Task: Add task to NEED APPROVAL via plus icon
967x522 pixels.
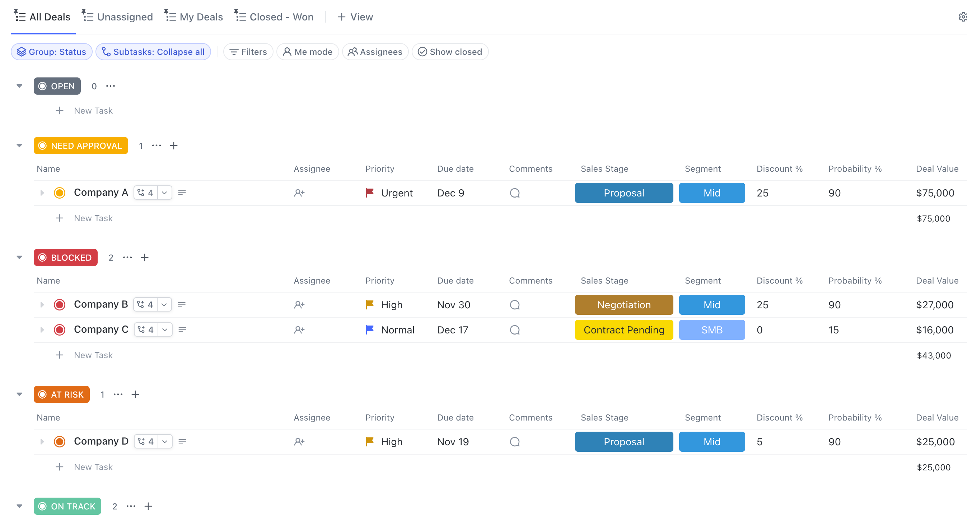Action: (x=173, y=146)
